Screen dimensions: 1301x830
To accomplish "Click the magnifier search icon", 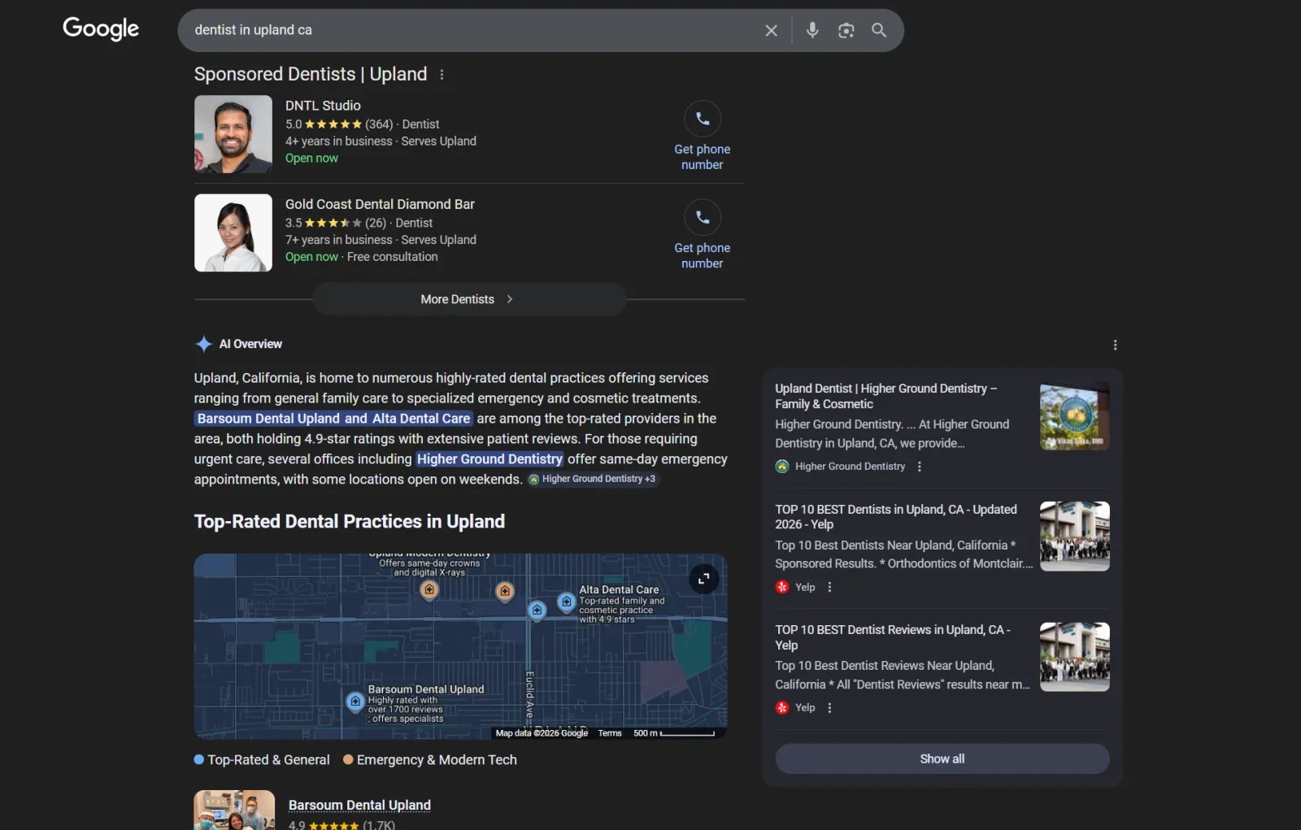I will 879,30.
